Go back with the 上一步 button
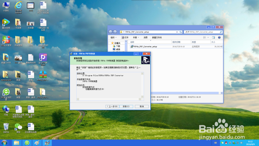 click(112, 107)
